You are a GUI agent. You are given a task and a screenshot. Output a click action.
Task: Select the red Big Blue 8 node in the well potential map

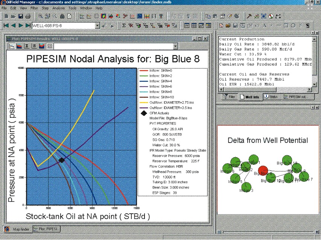(263, 171)
